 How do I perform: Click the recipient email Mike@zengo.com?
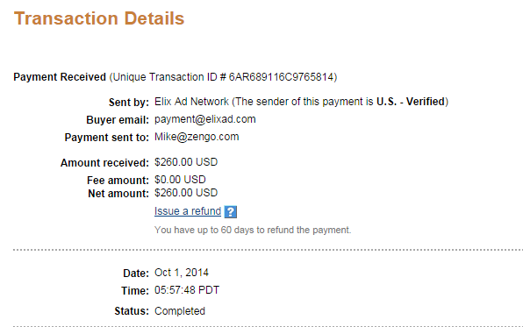197,137
